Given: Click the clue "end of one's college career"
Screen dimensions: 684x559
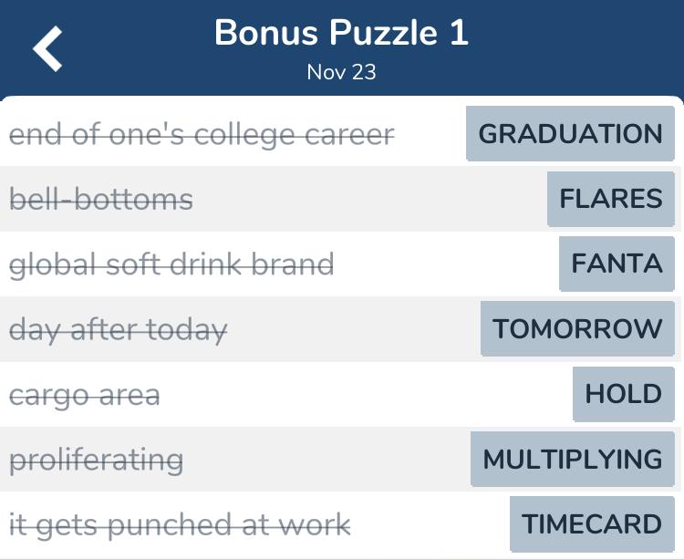Looking at the screenshot, I should 202,134.
